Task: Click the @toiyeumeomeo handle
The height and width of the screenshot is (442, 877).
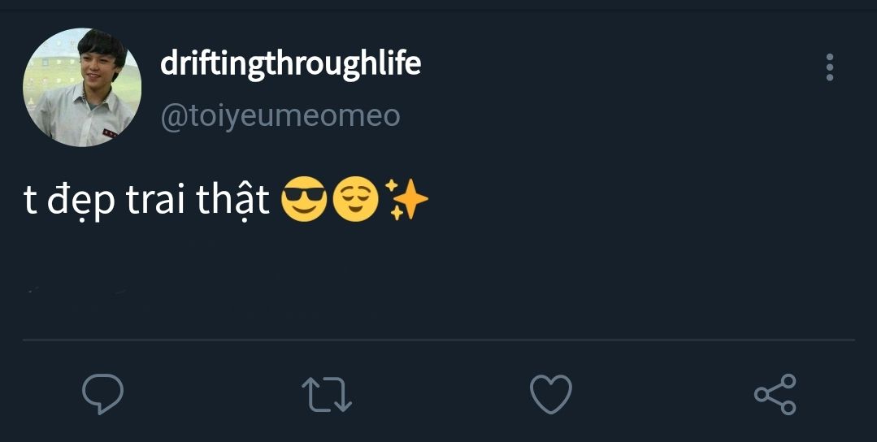Action: point(280,116)
